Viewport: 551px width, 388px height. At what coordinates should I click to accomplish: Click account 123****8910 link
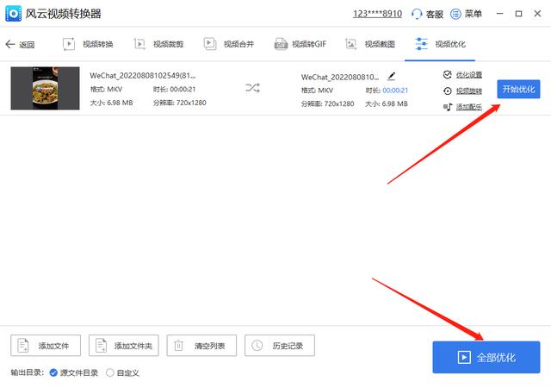pyautogui.click(x=377, y=14)
